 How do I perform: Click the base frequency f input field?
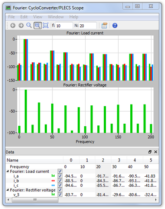[64, 26]
